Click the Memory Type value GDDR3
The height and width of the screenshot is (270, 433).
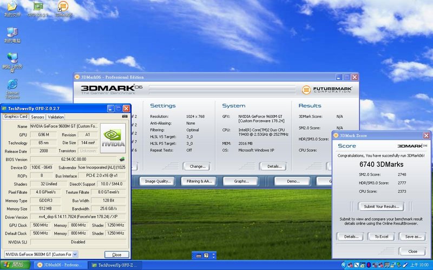[x=45, y=200]
